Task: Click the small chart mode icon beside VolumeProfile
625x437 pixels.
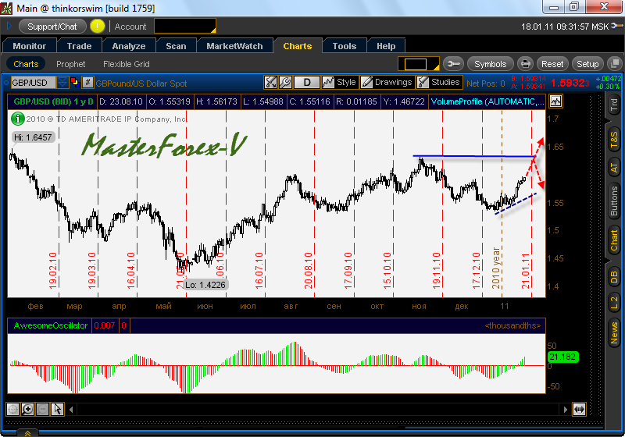Action: (x=555, y=101)
